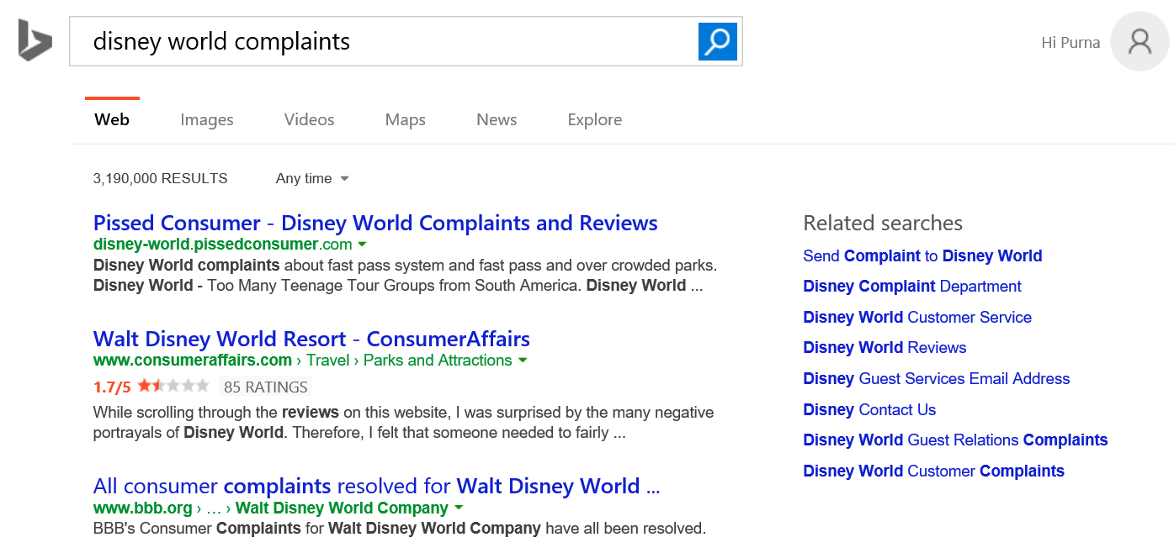Switch to the News tab

coord(496,119)
